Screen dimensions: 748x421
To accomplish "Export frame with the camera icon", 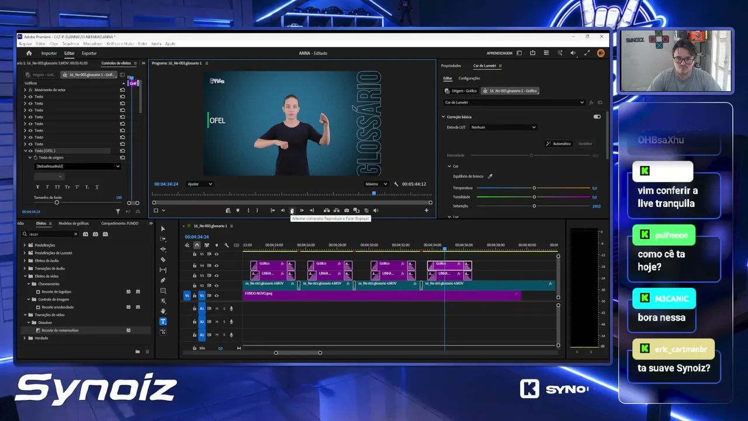I will click(347, 210).
